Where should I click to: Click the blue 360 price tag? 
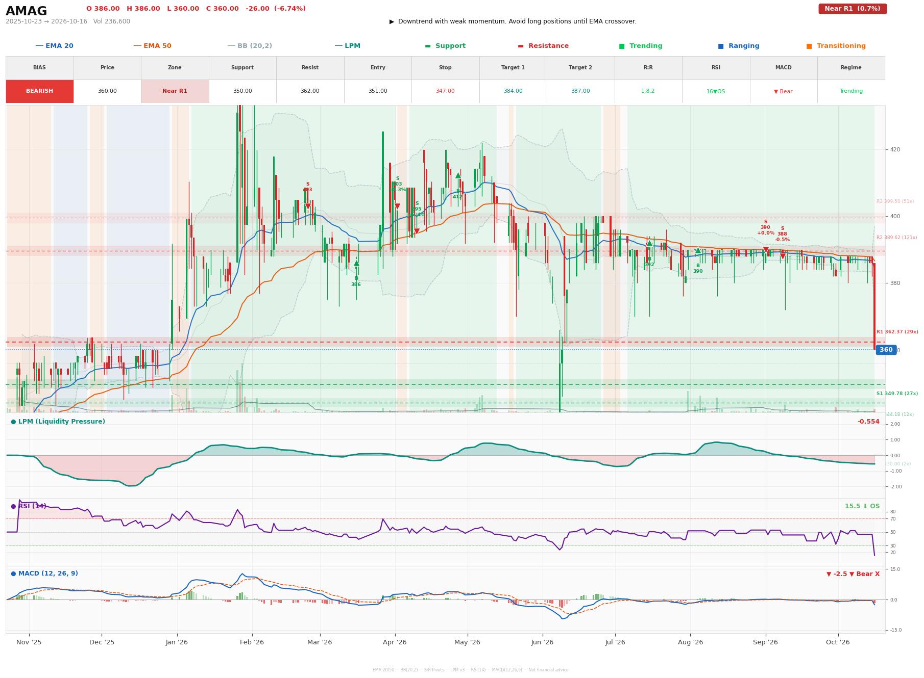point(886,350)
